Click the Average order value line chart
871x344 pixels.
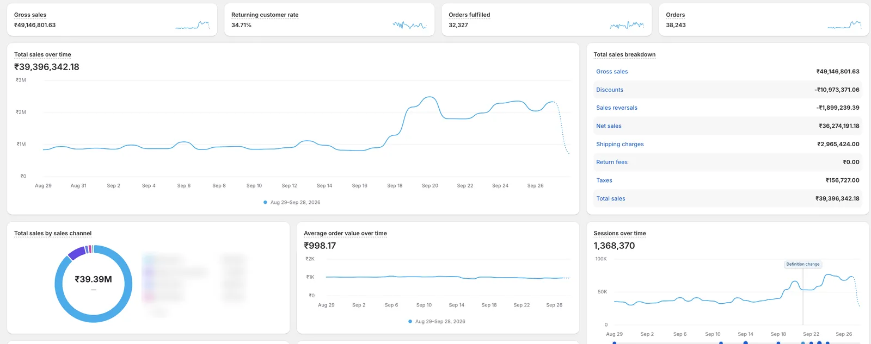pos(447,277)
